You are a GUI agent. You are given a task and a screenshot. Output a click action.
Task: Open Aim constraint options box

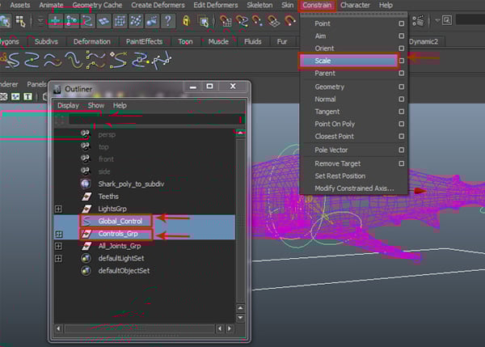pos(401,36)
